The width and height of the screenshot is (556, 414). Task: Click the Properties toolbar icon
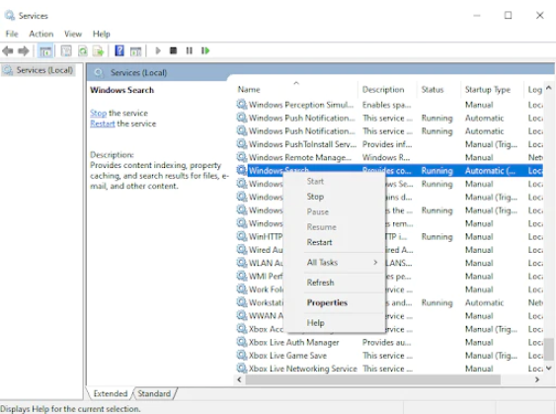tap(66, 51)
